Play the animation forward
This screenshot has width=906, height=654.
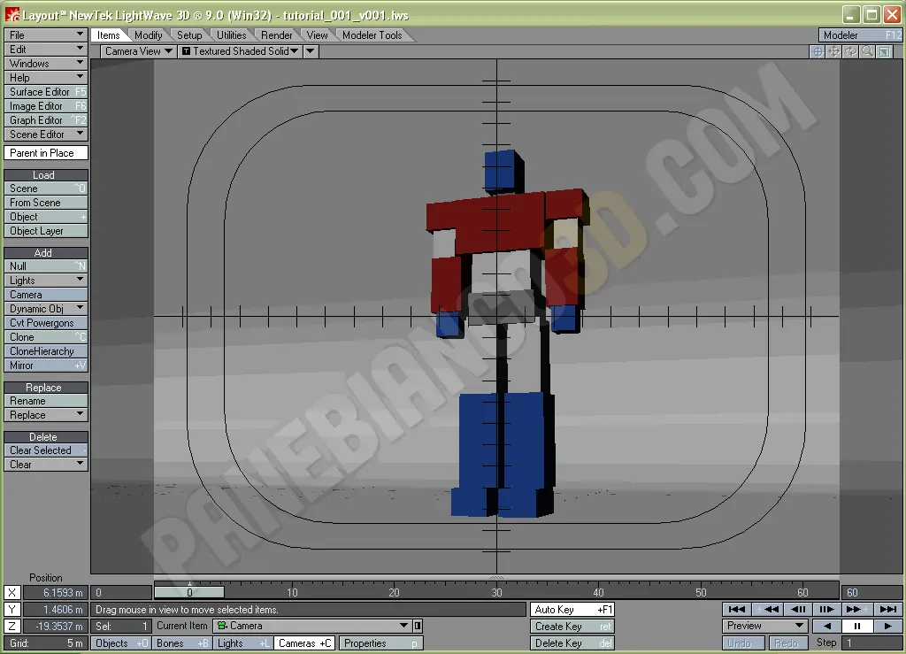pos(888,626)
